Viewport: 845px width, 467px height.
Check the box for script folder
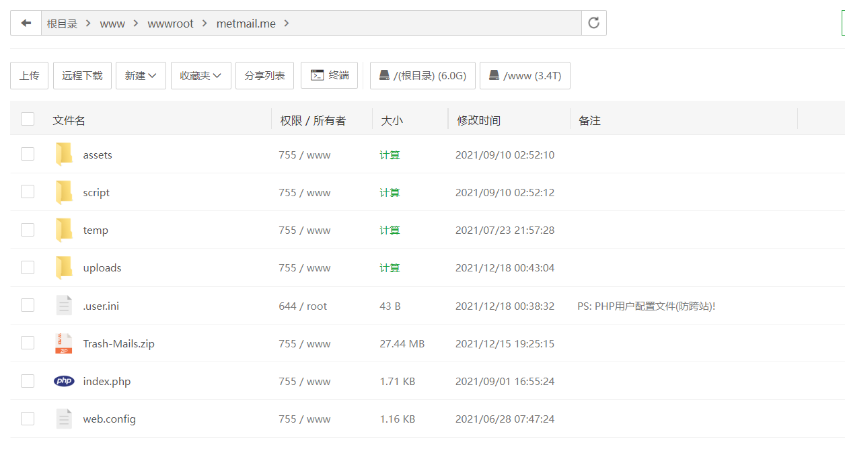pyautogui.click(x=28, y=192)
